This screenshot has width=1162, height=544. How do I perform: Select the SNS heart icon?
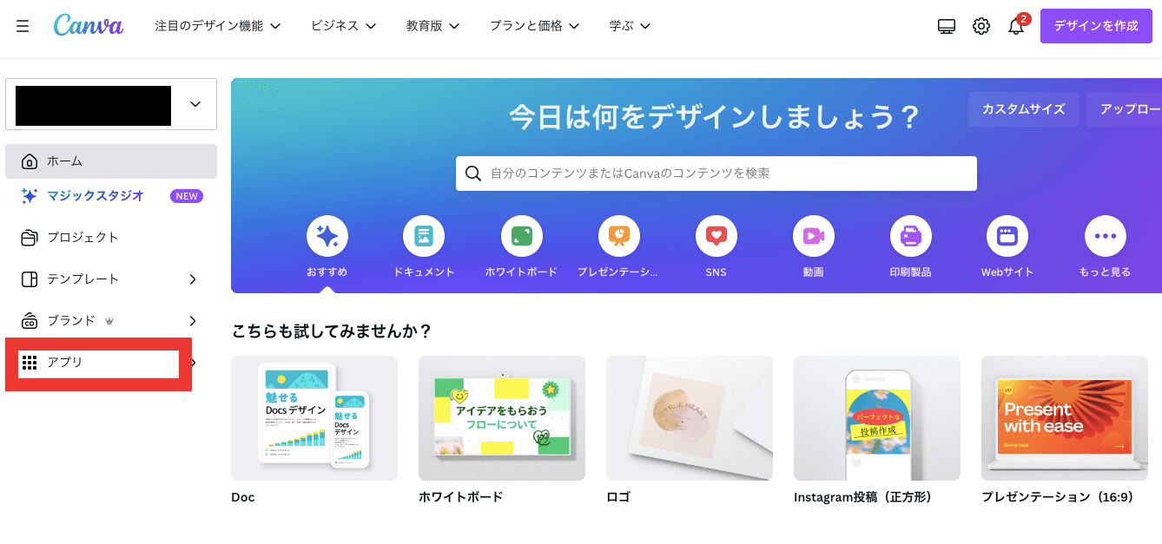(716, 236)
